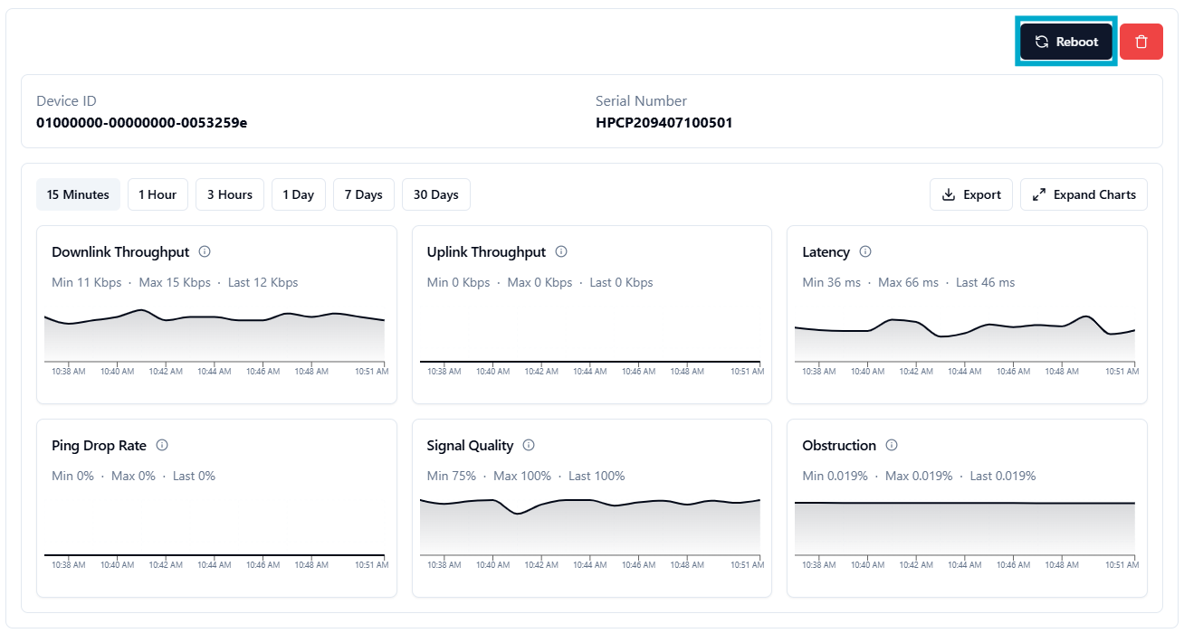
Task: Show the 30 Days time range
Action: [x=435, y=194]
